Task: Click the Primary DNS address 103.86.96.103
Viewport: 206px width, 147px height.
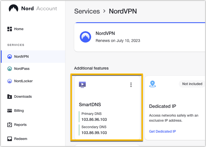Action: click(x=94, y=120)
